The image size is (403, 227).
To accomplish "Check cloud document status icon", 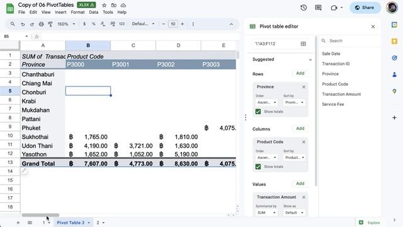I will [x=123, y=5].
